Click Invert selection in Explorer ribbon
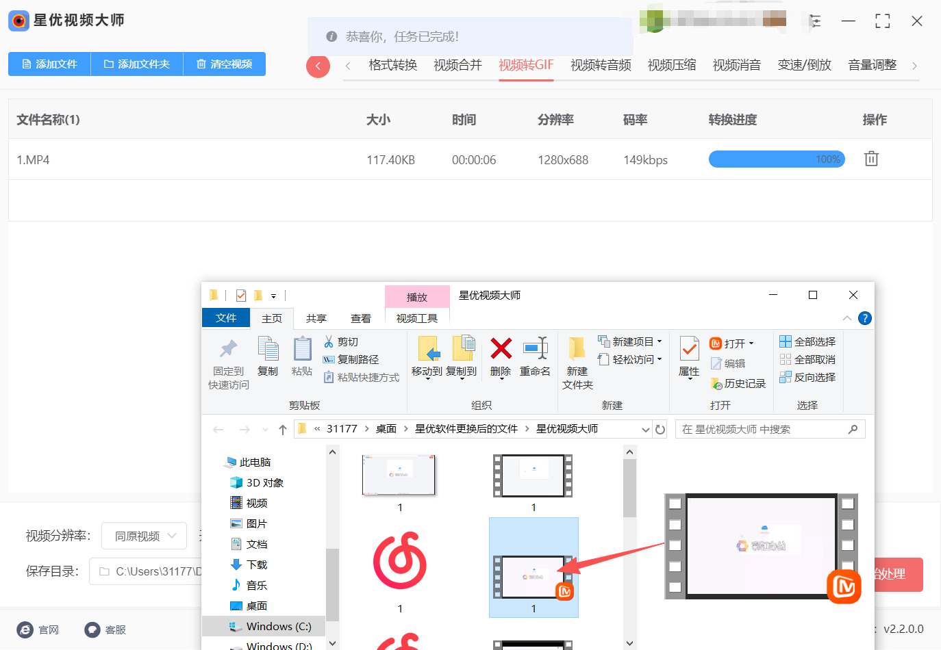This screenshot has width=941, height=650. 807,377
